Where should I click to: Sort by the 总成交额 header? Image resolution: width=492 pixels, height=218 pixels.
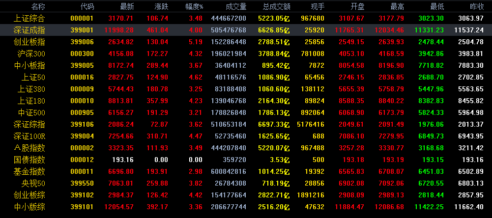[x=276, y=6]
